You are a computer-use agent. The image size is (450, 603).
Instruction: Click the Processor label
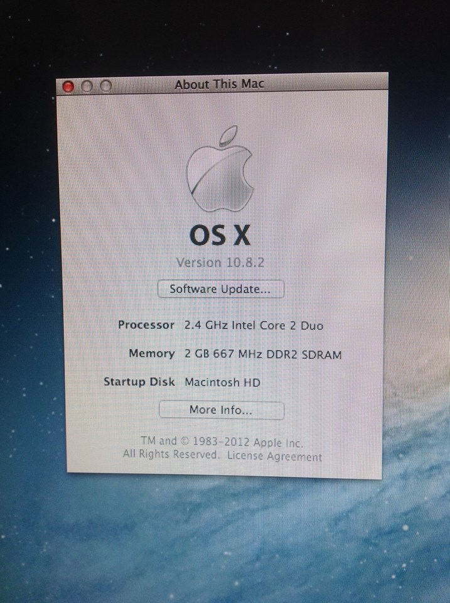click(146, 325)
